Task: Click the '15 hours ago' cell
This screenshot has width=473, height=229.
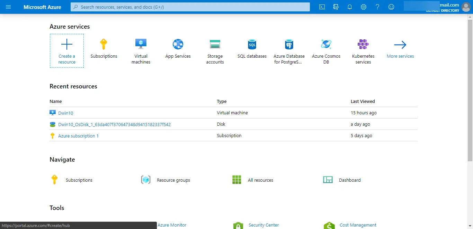Action: pos(364,113)
